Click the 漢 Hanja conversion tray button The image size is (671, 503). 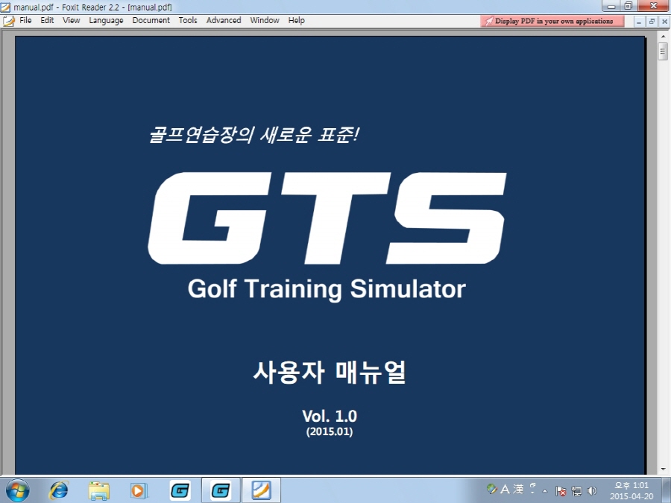tap(518, 489)
